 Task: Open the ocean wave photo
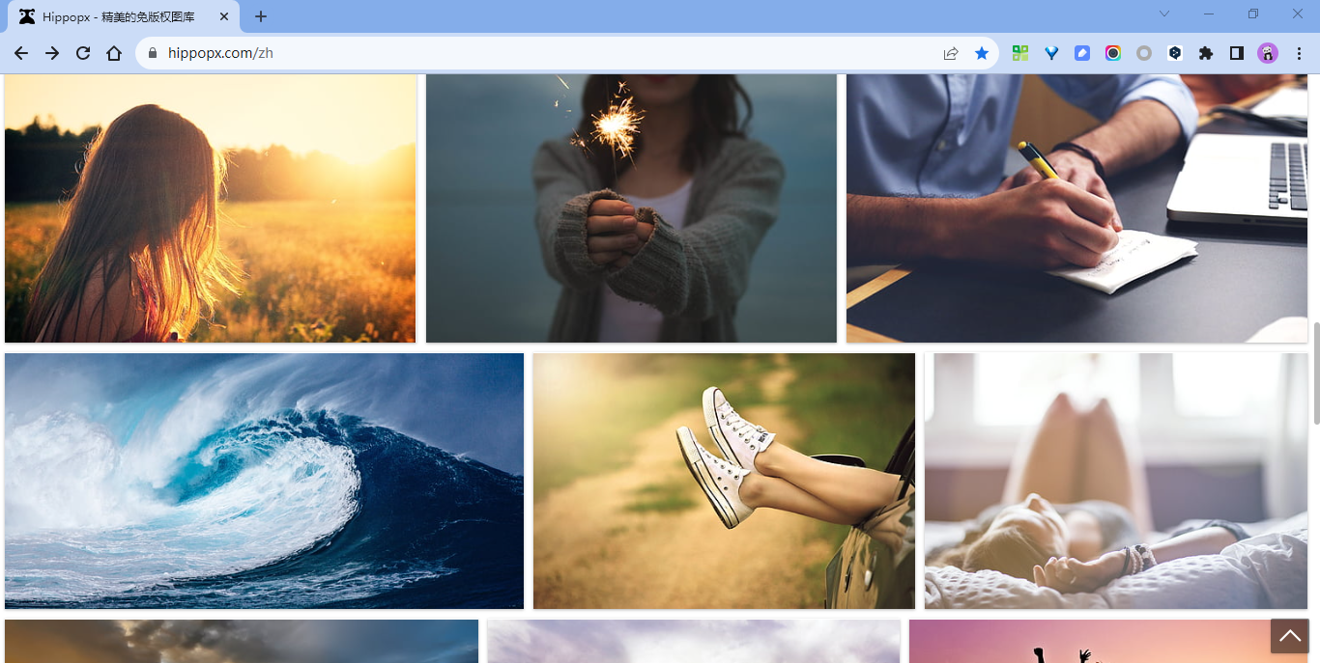(264, 481)
